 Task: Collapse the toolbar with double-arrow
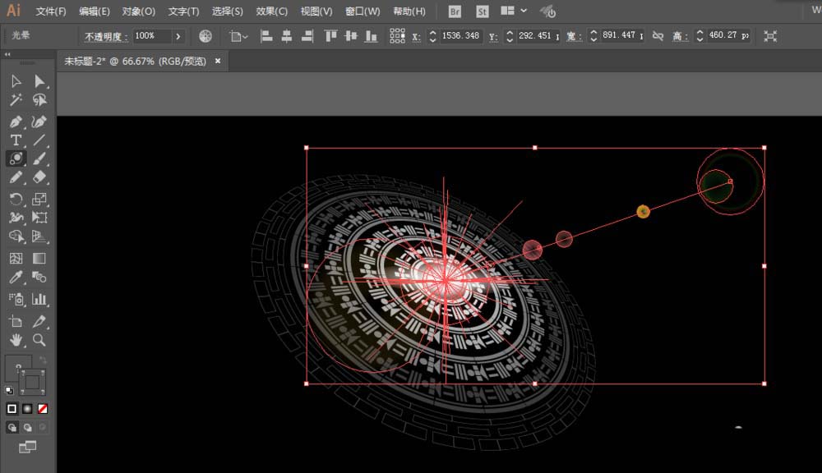(x=7, y=54)
